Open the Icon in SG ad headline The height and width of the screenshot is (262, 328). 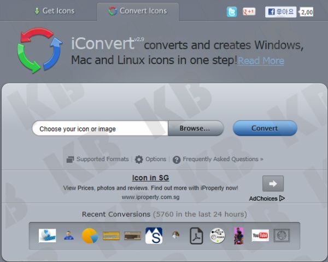(151, 178)
